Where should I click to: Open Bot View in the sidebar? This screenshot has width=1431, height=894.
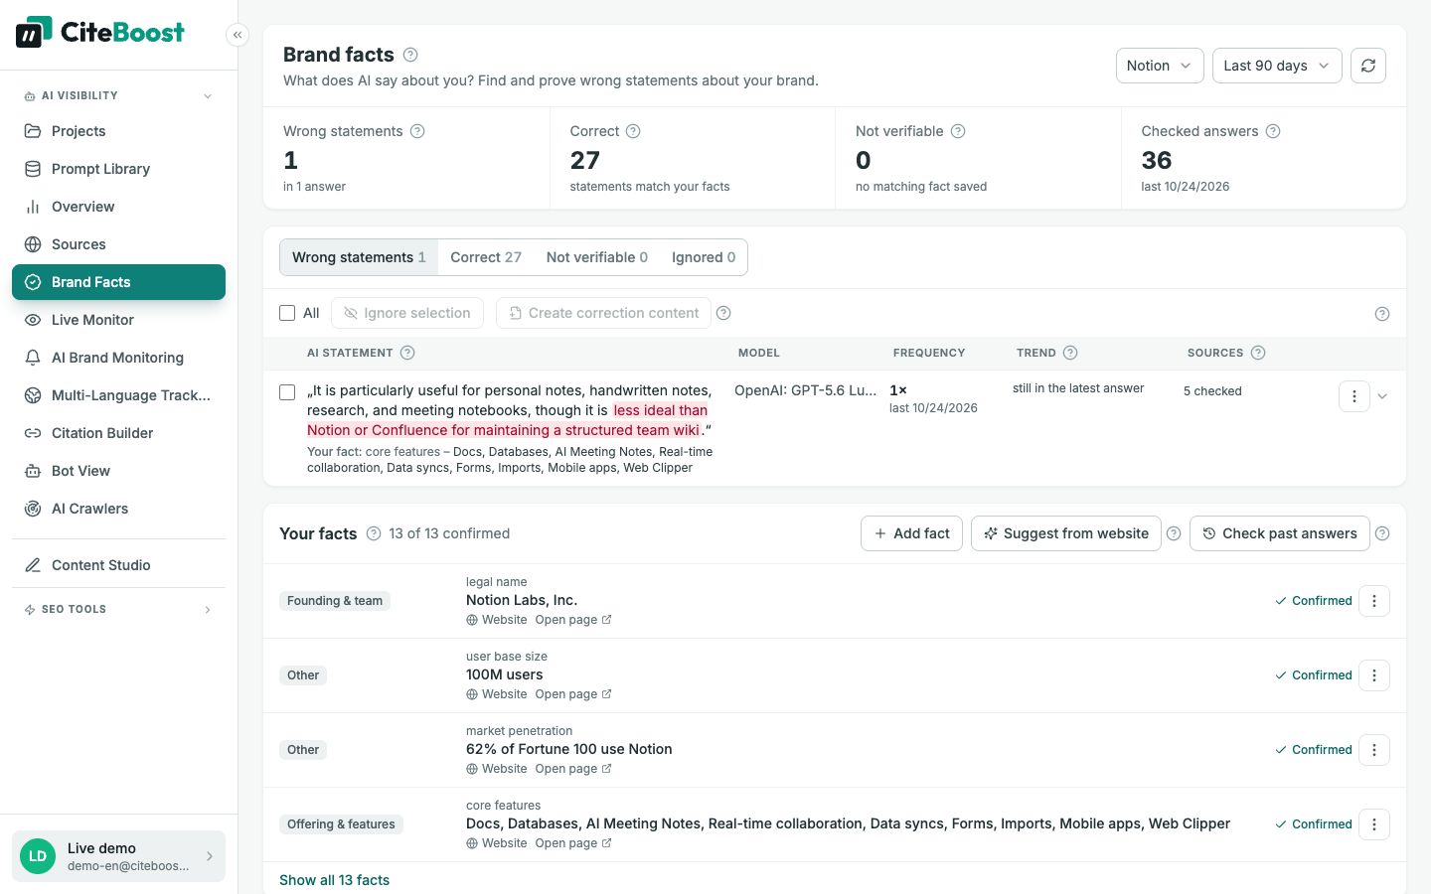click(x=118, y=471)
